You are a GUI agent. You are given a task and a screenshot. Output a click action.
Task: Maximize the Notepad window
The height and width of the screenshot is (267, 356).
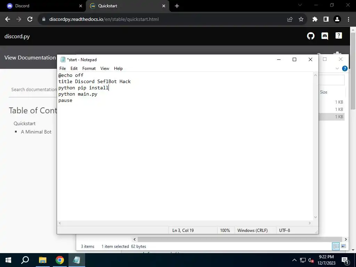(x=294, y=59)
